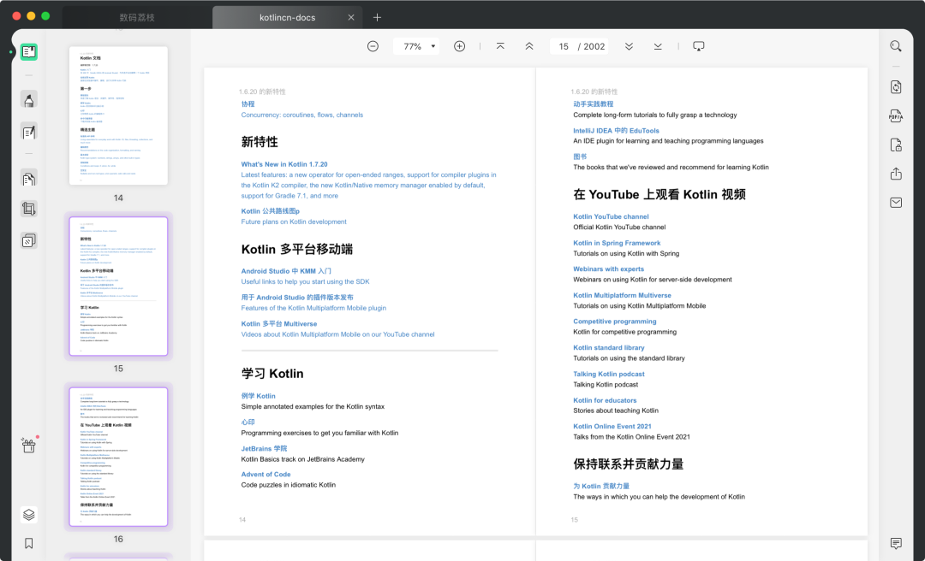The height and width of the screenshot is (561, 925).
Task: Toggle the layers panel in the sidebar
Action: (x=28, y=514)
